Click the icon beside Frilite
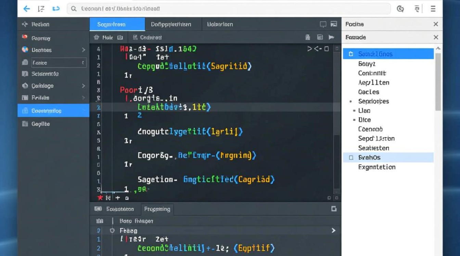This screenshot has height=256, width=460. [x=25, y=98]
